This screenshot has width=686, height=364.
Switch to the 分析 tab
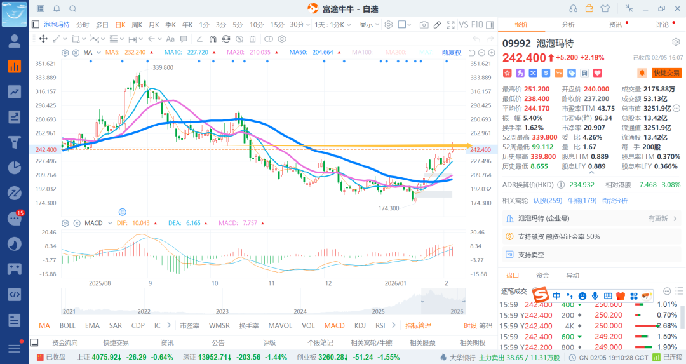click(568, 25)
